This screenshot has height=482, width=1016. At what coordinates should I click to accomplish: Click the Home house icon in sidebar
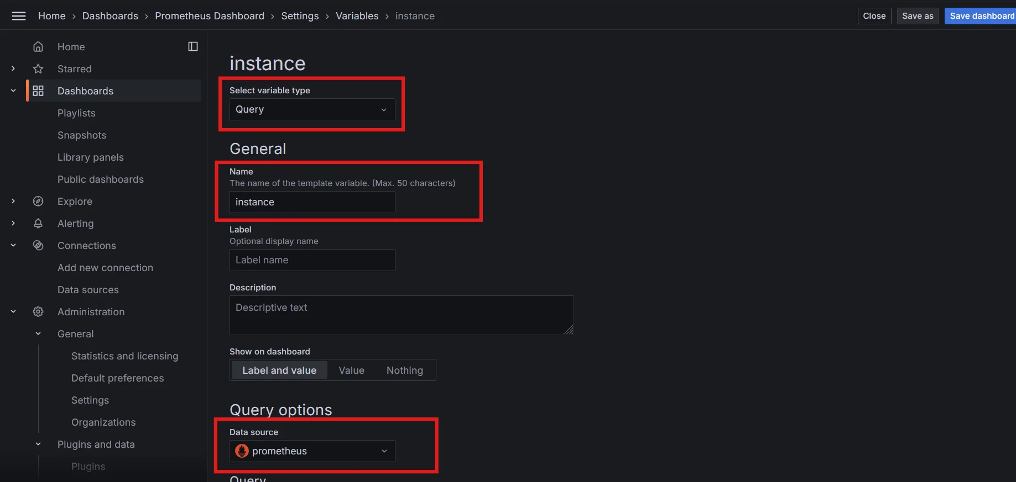[x=38, y=47]
